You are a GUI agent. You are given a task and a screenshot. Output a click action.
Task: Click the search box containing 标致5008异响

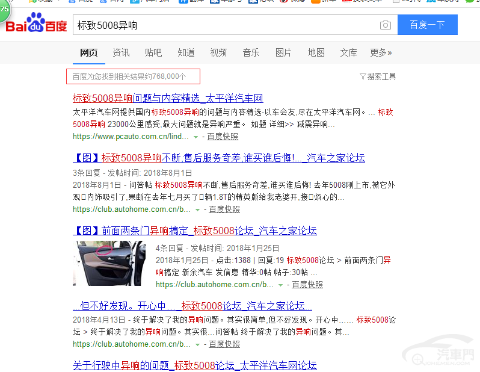pos(226,25)
